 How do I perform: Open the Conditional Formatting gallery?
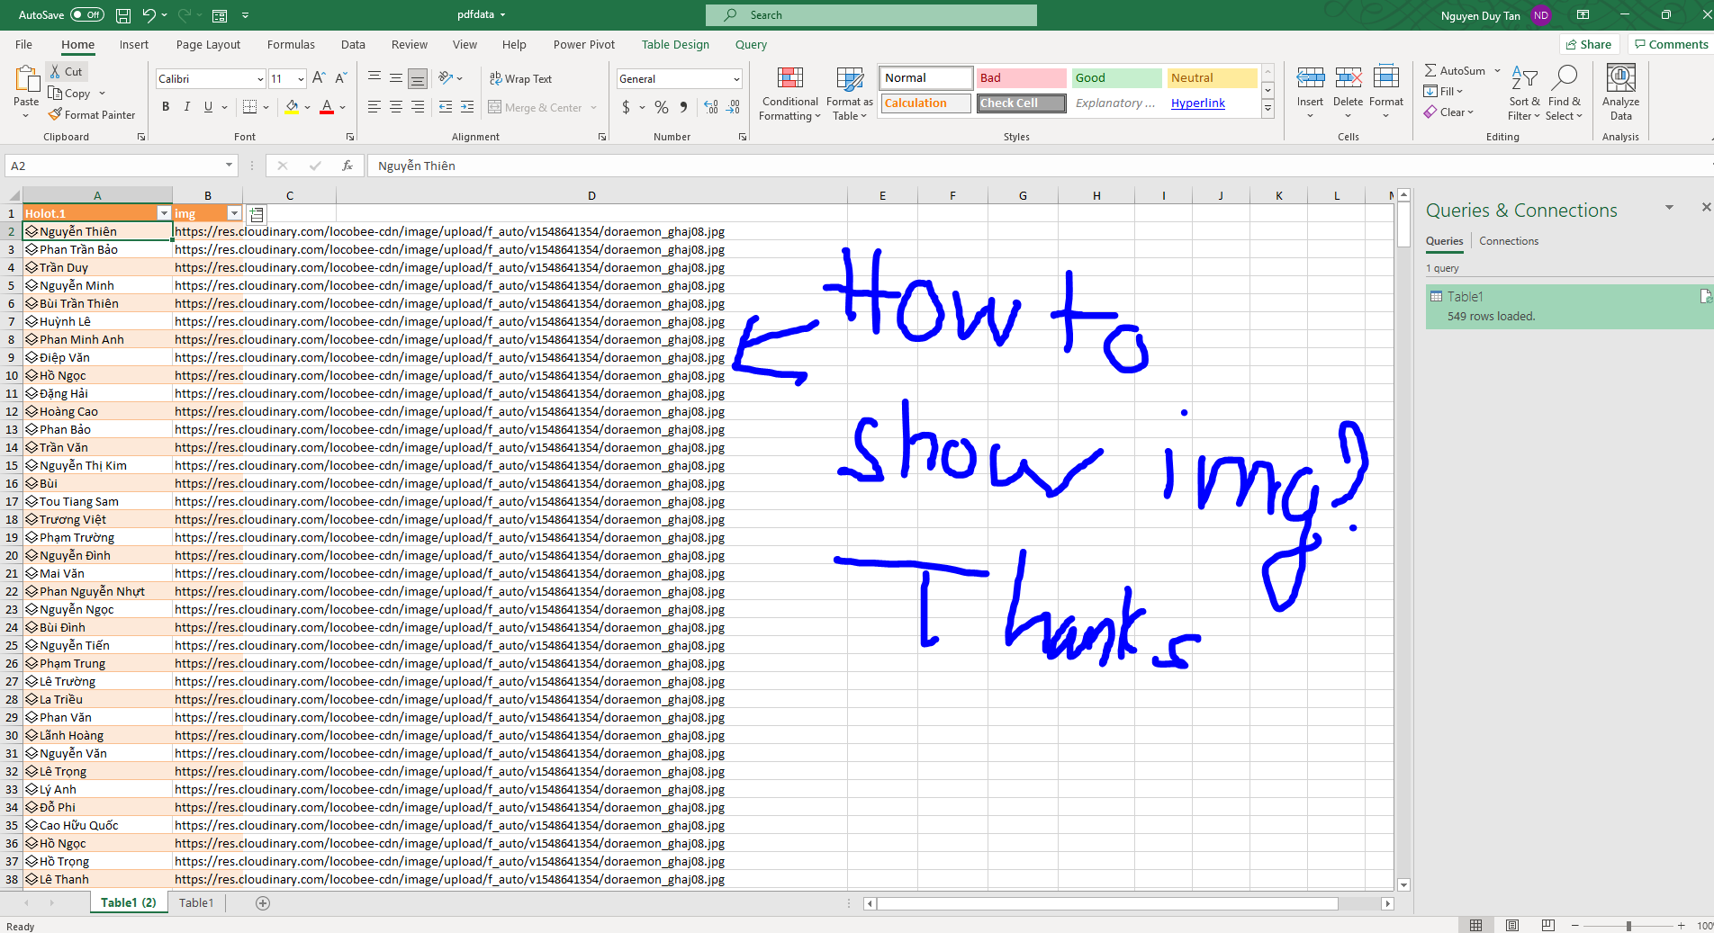coord(789,94)
